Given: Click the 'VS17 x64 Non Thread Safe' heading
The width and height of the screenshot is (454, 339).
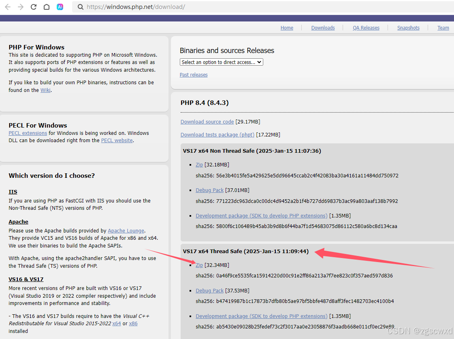Looking at the screenshot, I should pyautogui.click(x=252, y=151).
